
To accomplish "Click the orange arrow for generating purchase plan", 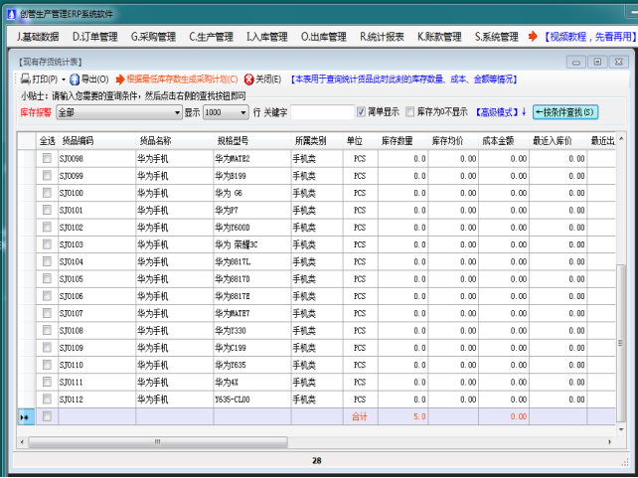I will [x=119, y=79].
